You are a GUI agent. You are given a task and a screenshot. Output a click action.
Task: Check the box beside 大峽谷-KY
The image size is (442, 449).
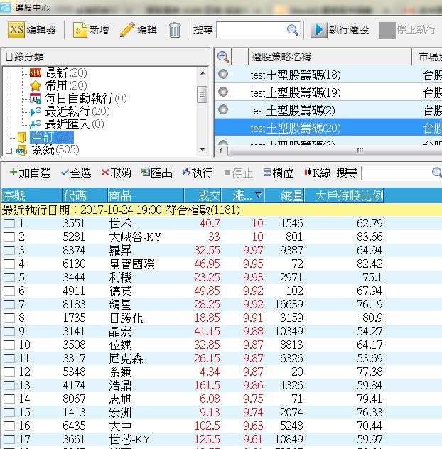(x=9, y=237)
